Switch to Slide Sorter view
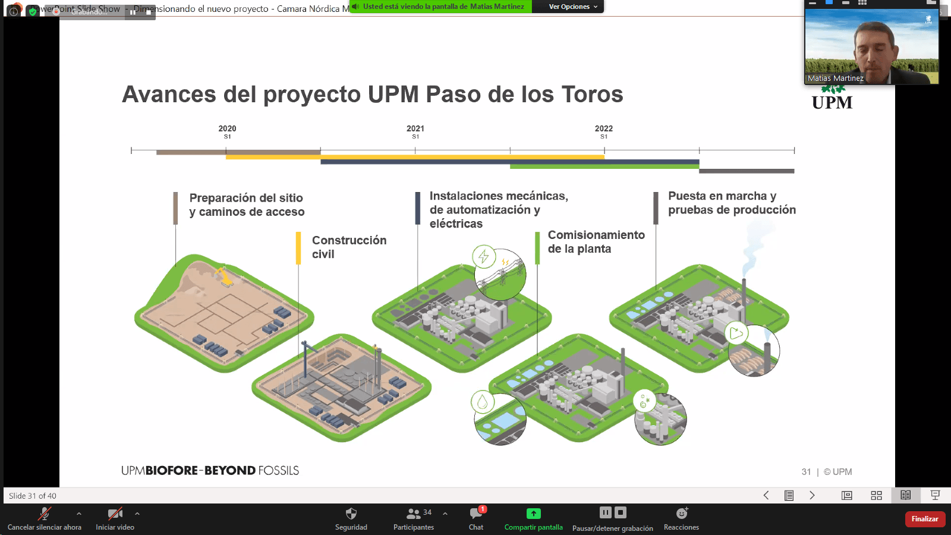The height and width of the screenshot is (535, 951). tap(876, 495)
